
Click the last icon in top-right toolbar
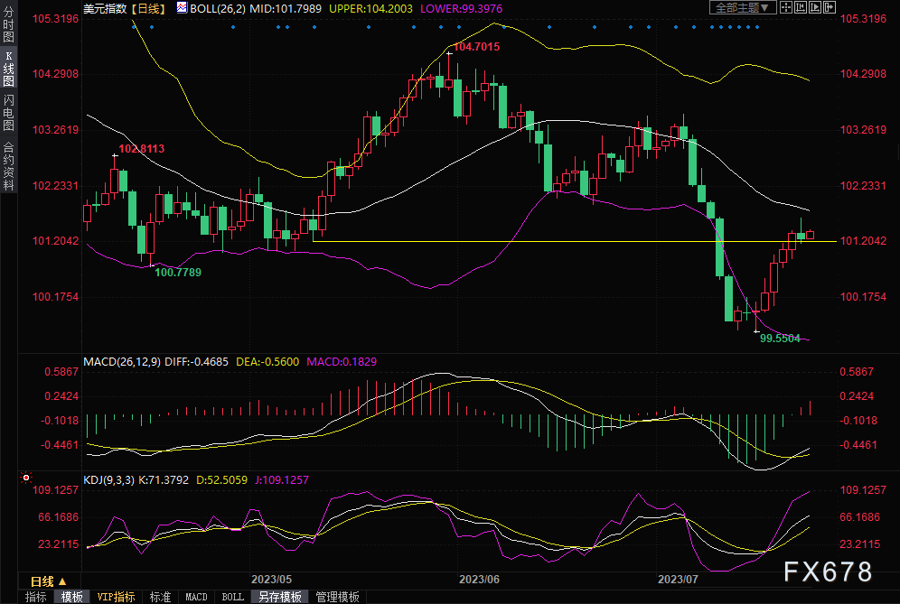(x=828, y=7)
